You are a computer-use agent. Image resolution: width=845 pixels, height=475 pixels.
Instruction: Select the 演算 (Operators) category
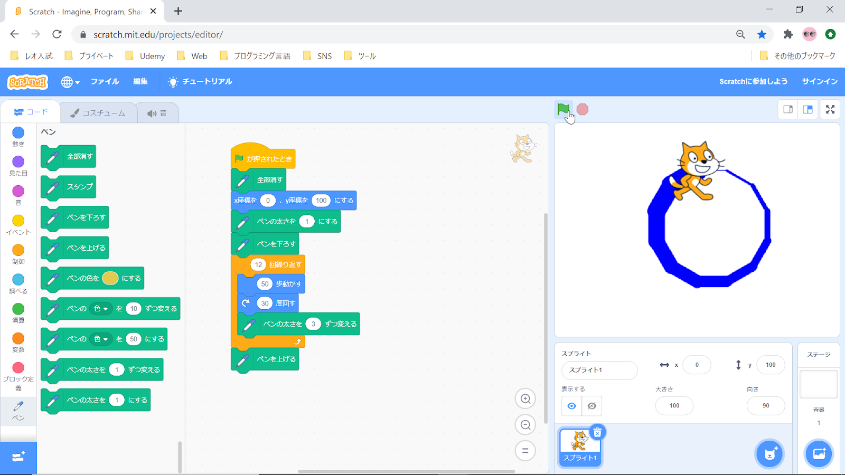(x=18, y=313)
